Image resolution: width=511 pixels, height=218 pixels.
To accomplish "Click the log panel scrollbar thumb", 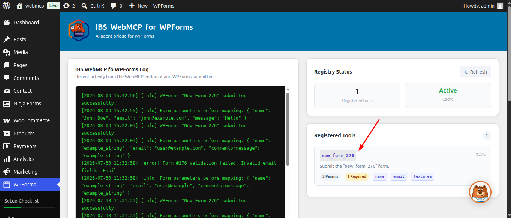I will 288,129.
